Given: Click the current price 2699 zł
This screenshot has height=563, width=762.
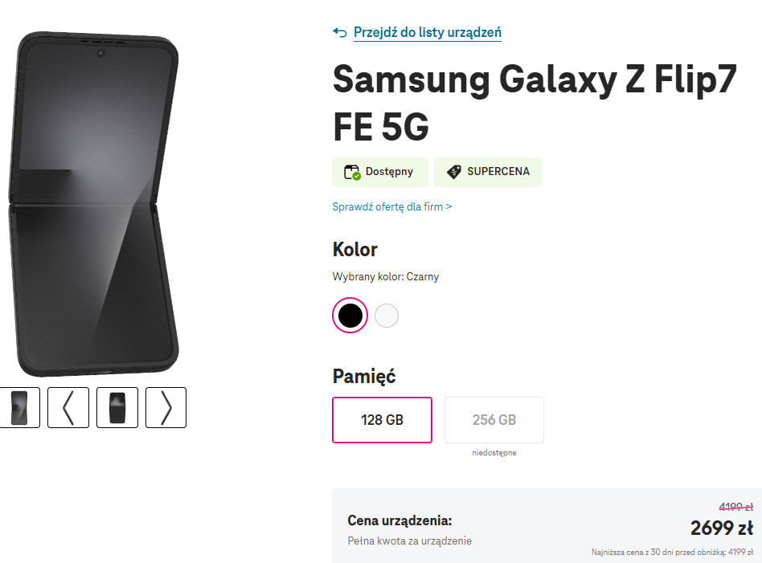Looking at the screenshot, I should 721,528.
